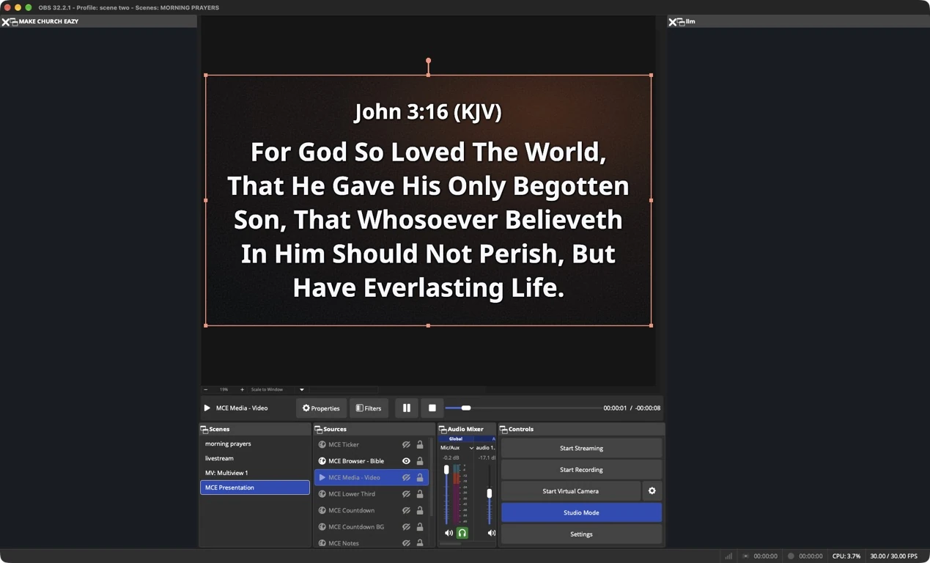This screenshot has width=930, height=563.
Task: Show the MCE Lower Third source
Action: pyautogui.click(x=406, y=494)
